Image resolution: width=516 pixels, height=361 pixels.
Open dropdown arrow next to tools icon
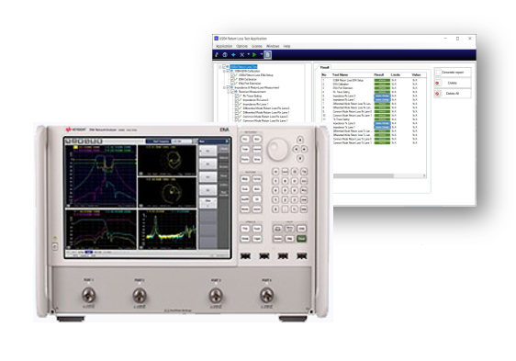pos(249,54)
